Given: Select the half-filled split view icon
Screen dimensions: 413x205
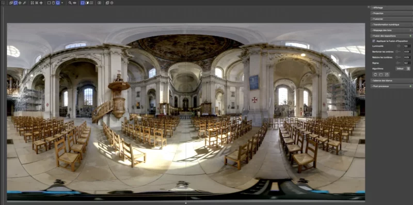Looking at the screenshot, I should pyautogui.click(x=87, y=3).
